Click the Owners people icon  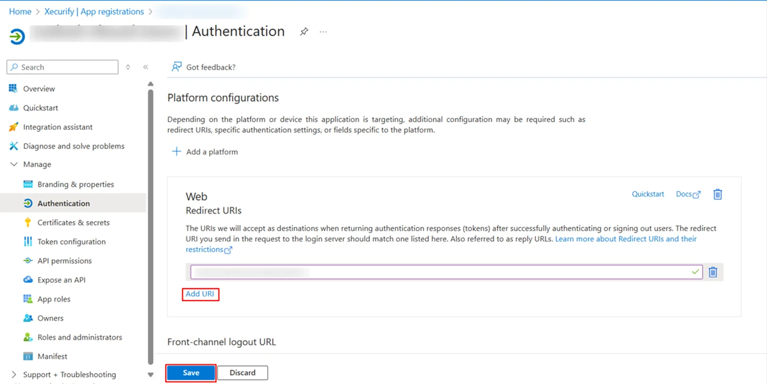tap(28, 318)
